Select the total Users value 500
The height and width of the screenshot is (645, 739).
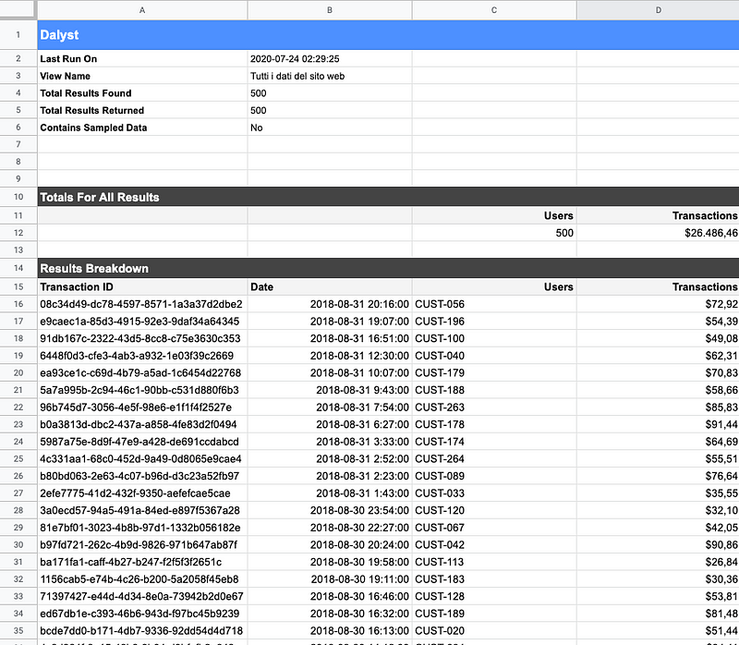coord(494,233)
